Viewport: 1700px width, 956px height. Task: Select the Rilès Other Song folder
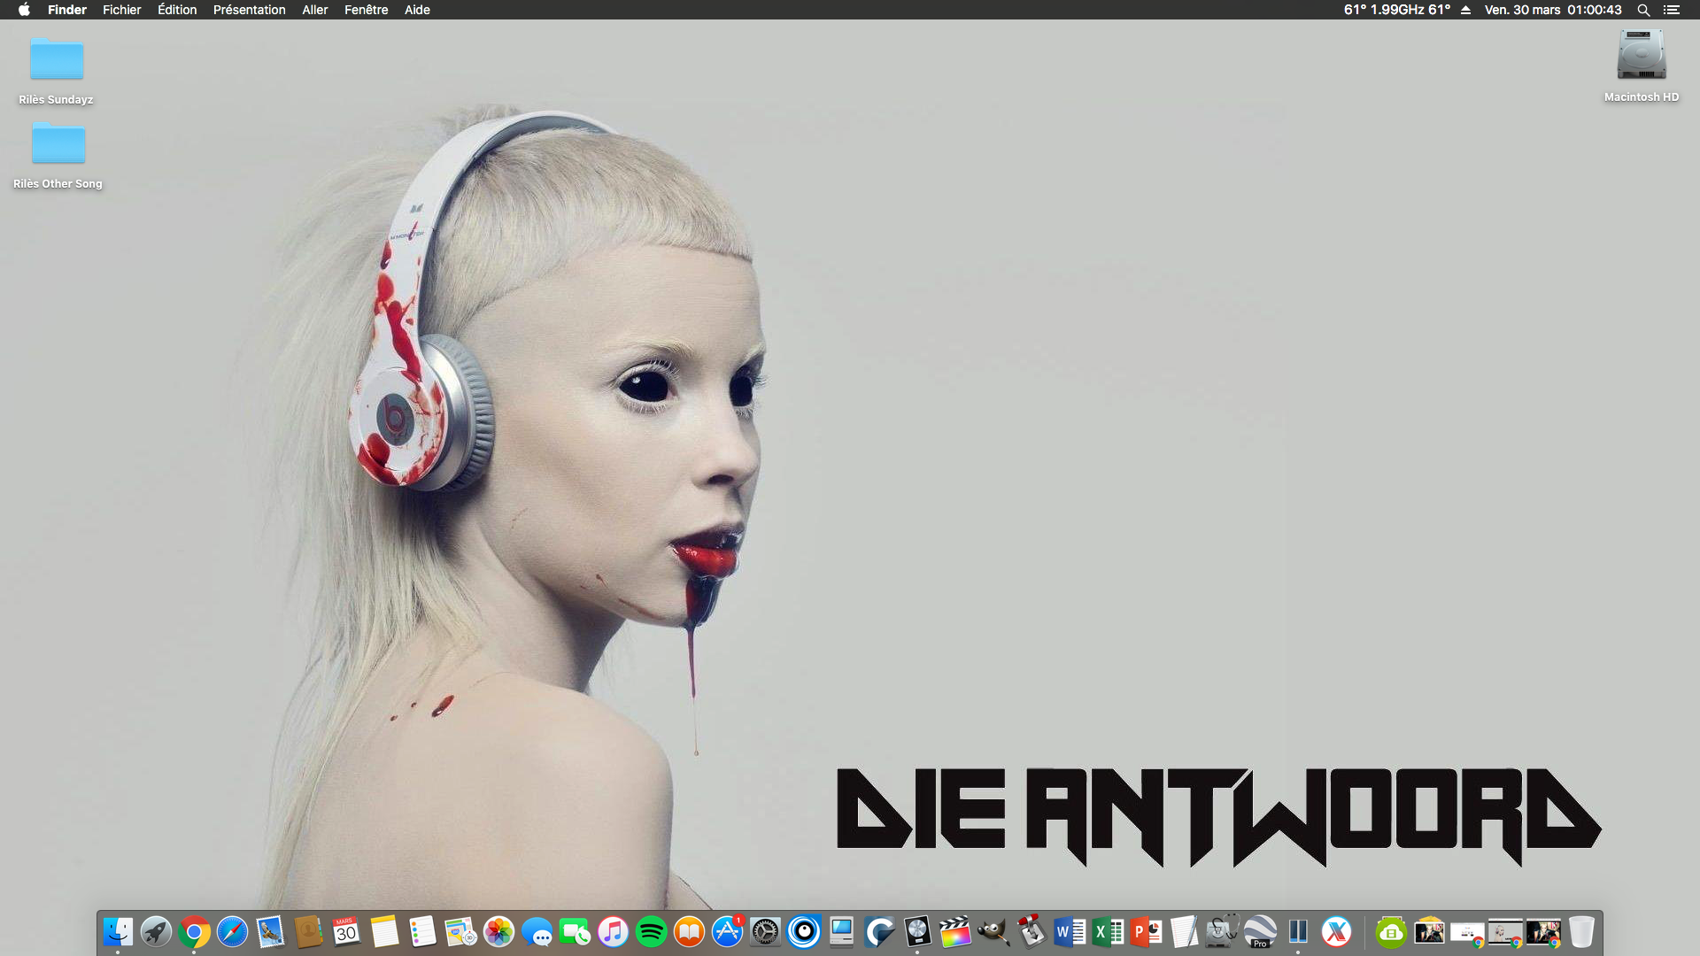[x=58, y=156]
